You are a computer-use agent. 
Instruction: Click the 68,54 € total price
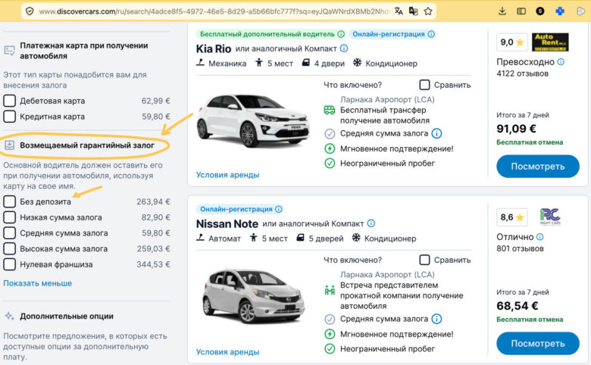[517, 306]
